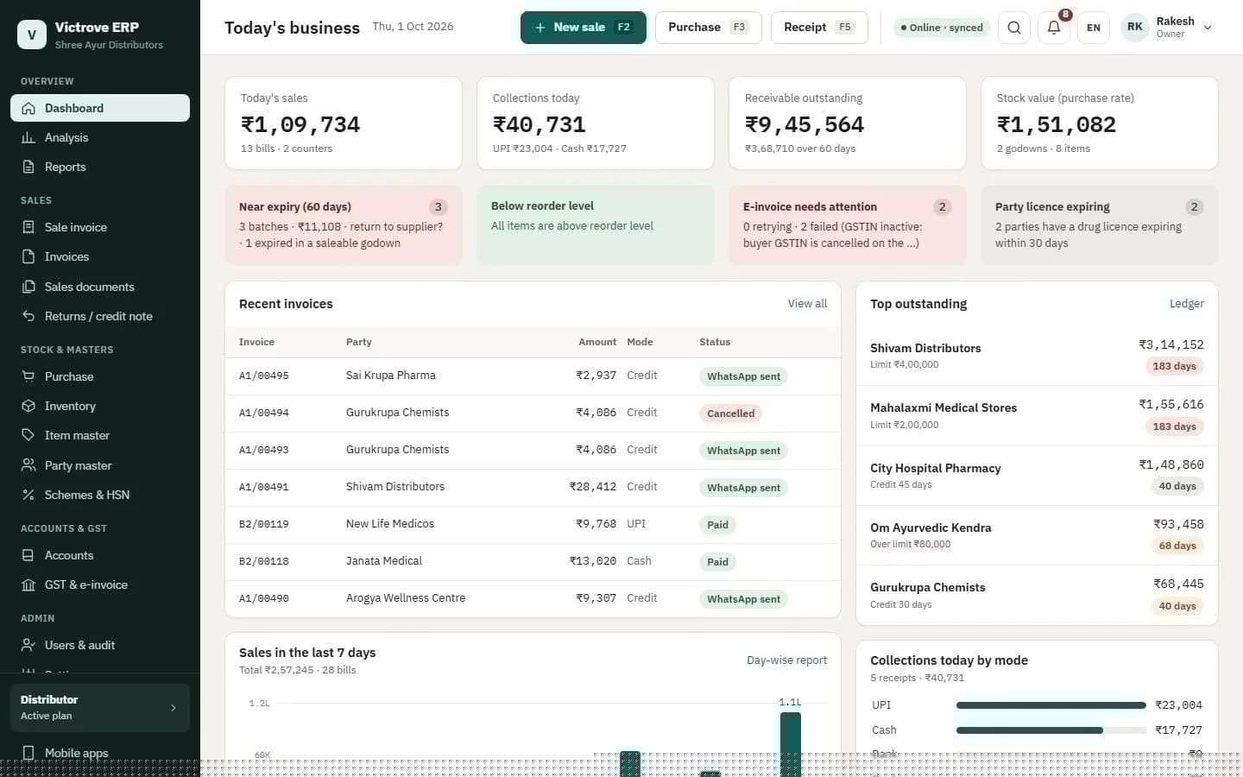Click the Schemes & HSN percent icon
The height and width of the screenshot is (777, 1243).
(28, 495)
